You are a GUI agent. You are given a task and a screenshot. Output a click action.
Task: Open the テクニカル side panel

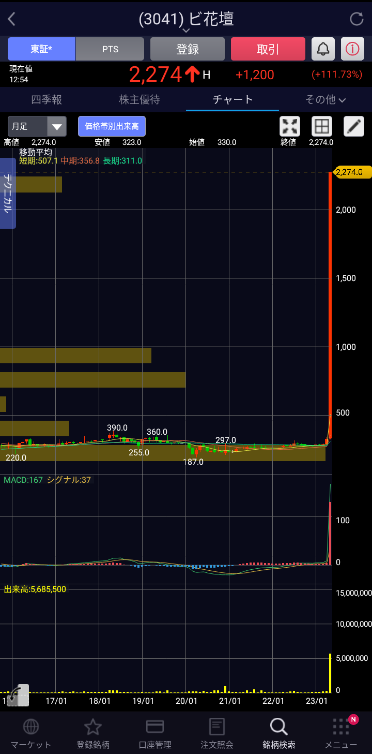[x=8, y=193]
